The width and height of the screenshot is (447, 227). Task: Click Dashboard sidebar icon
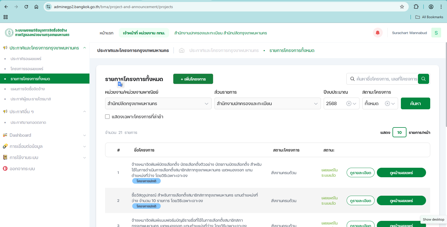click(x=5, y=135)
